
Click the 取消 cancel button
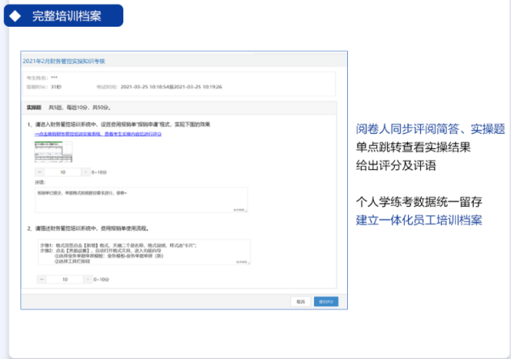pos(300,301)
